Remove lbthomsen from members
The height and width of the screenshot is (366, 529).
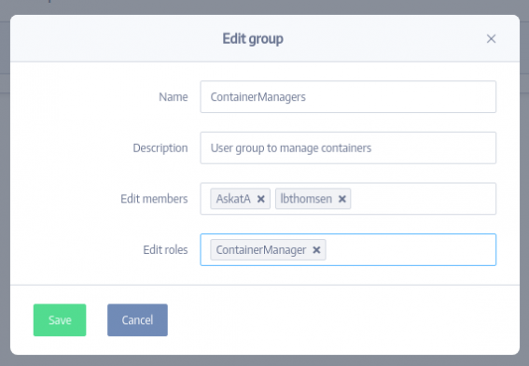pyautogui.click(x=341, y=199)
